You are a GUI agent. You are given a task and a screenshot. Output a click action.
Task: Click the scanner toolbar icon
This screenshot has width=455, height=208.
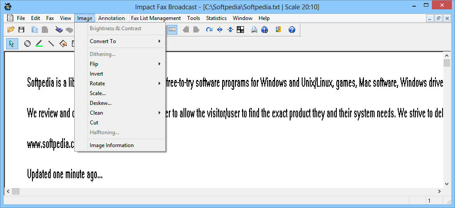click(x=59, y=30)
